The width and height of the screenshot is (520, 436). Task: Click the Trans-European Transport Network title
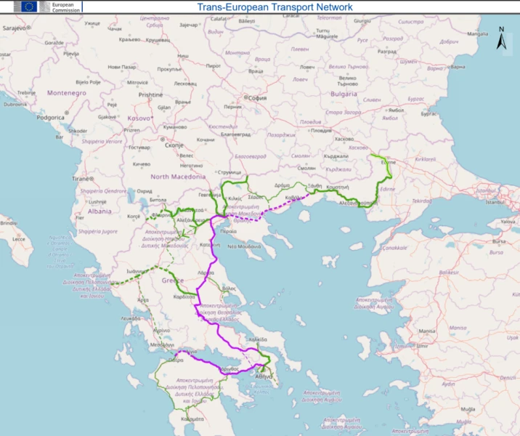pos(275,7)
